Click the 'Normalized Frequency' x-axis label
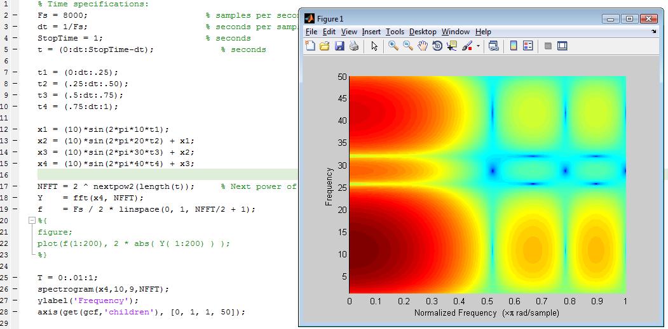This screenshot has height=329, width=668. 486,313
